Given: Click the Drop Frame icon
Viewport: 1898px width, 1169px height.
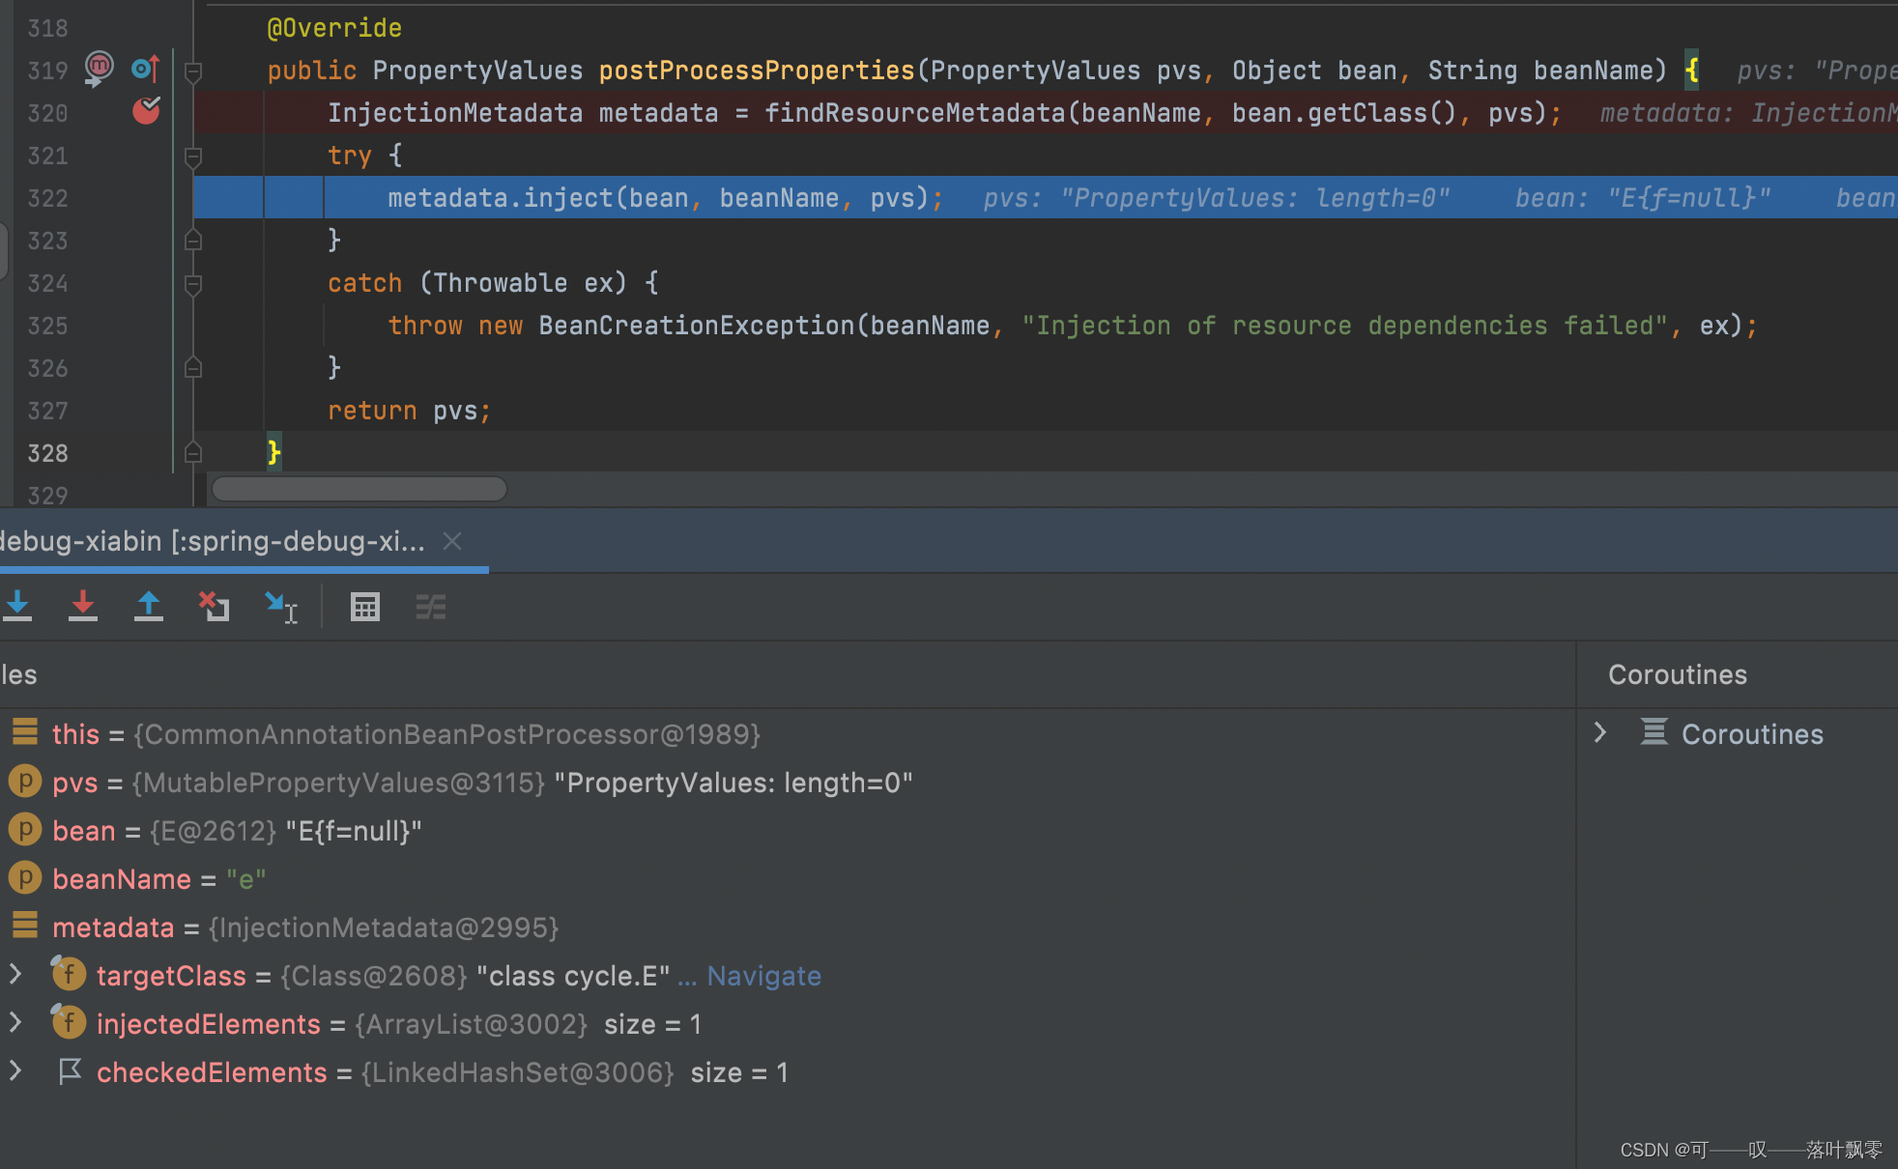Looking at the screenshot, I should (214, 607).
